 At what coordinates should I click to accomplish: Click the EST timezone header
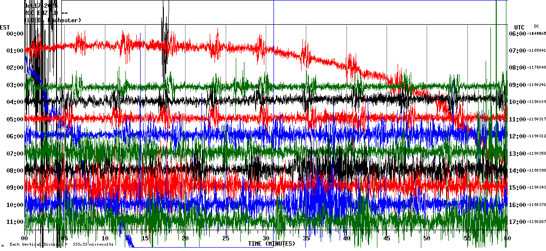5,27
